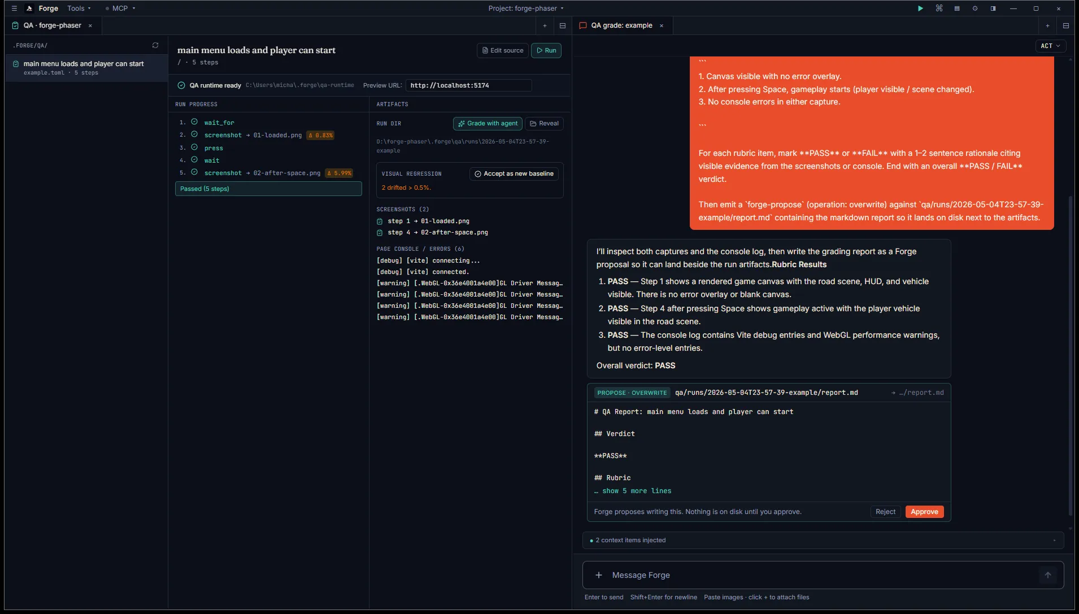Click the press step check icon
The image size is (1079, 614).
194,147
